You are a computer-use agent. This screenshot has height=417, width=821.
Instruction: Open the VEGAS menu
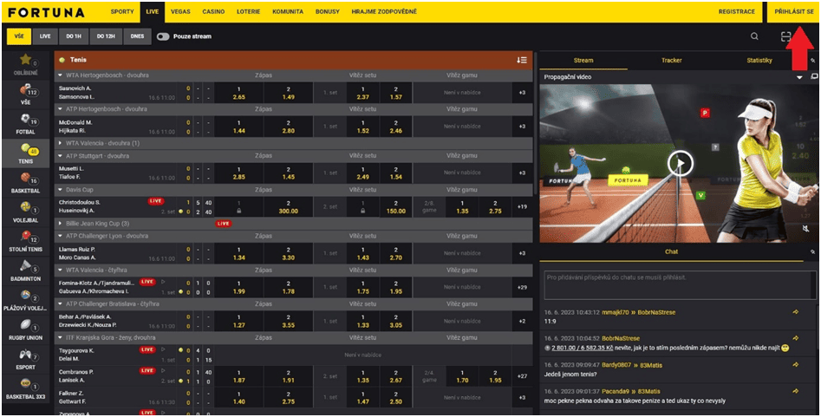coord(180,11)
